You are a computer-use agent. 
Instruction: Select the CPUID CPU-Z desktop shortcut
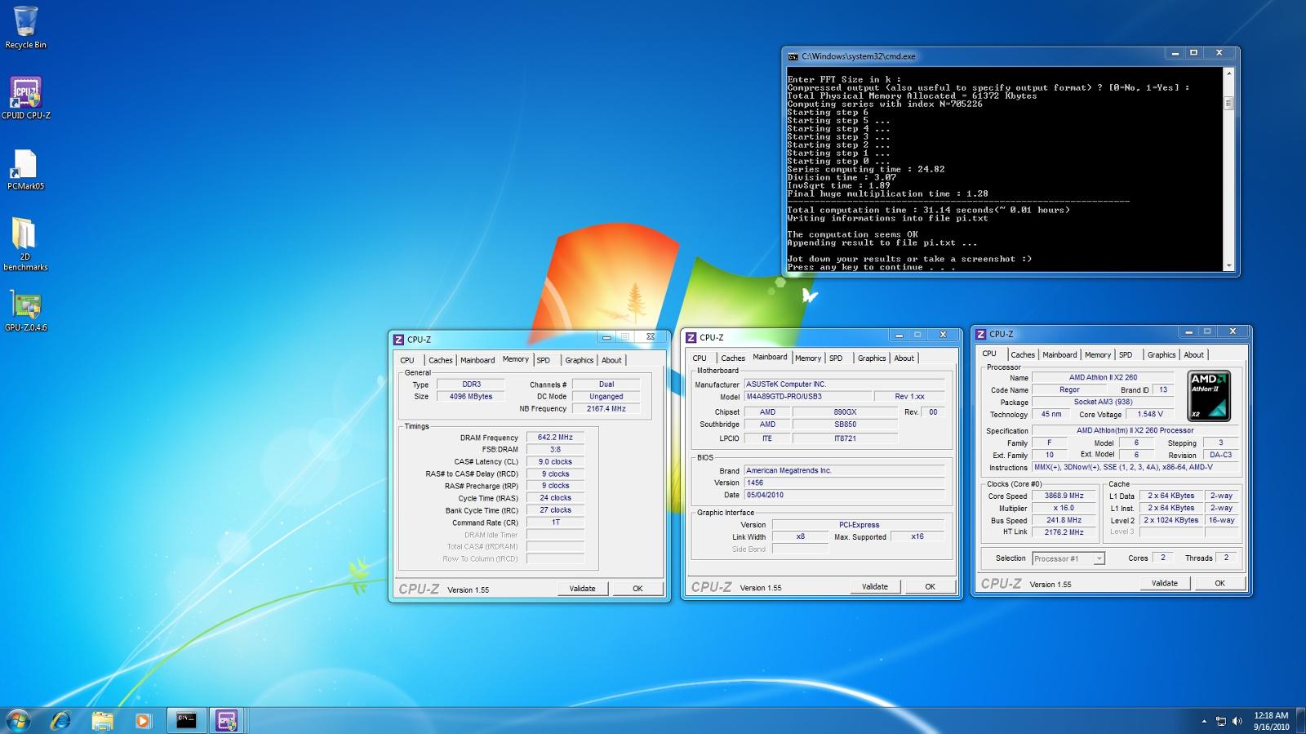coord(25,98)
